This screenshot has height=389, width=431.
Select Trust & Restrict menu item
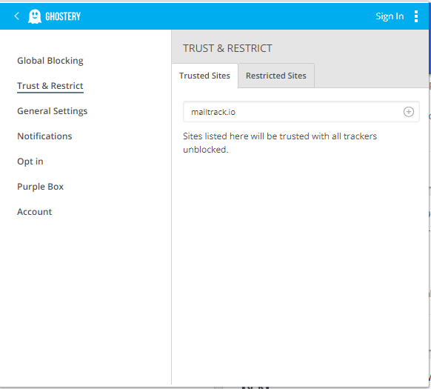(x=50, y=86)
